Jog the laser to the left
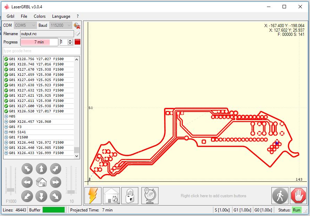 (x=27, y=182)
